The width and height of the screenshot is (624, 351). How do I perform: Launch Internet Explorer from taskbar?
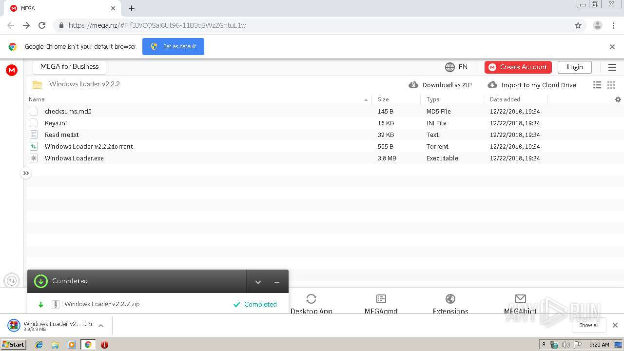[39, 345]
